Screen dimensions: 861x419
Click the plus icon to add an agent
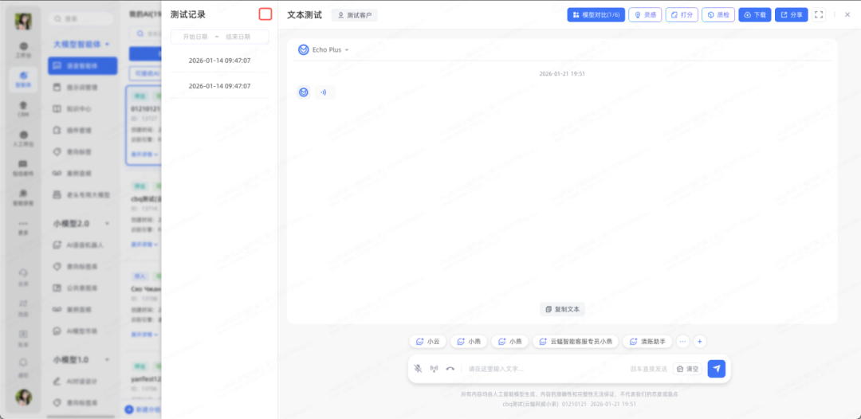click(699, 341)
